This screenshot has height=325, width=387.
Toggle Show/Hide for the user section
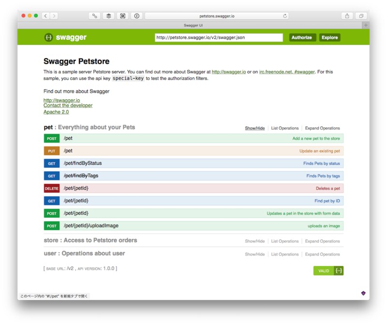(254, 254)
